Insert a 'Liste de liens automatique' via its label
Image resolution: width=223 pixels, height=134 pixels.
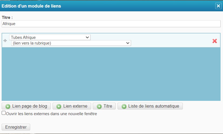coord(153,106)
